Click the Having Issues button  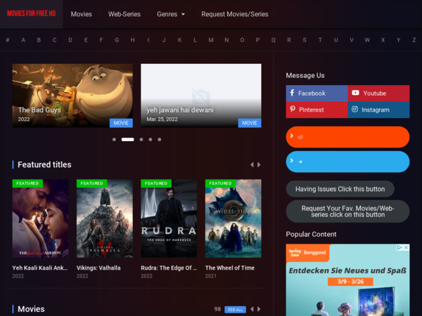pyautogui.click(x=340, y=189)
